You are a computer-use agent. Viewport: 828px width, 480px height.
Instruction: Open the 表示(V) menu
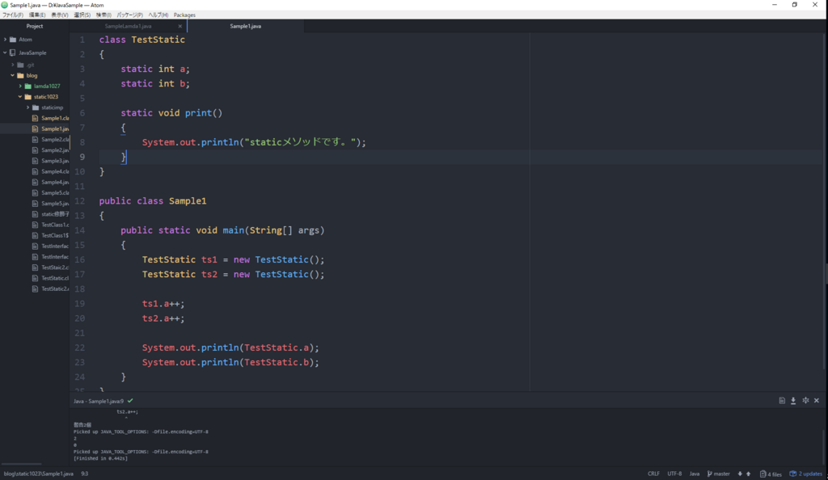60,15
